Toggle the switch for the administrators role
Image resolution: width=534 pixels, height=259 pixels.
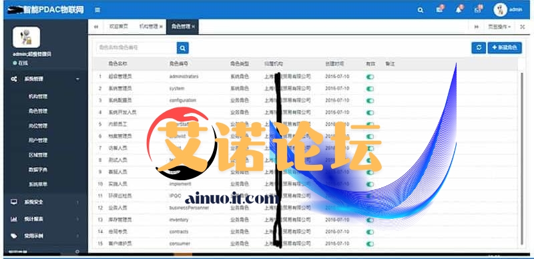click(x=370, y=77)
